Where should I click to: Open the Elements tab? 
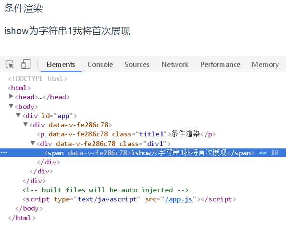pyautogui.click(x=61, y=65)
